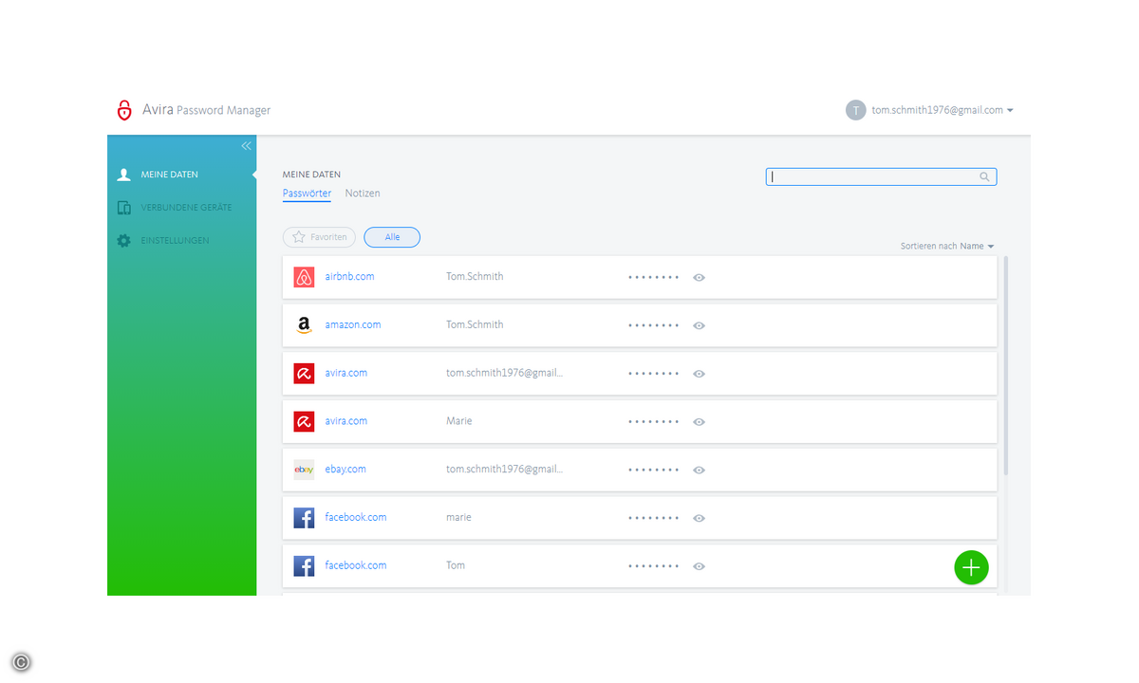Viewport: 1139px width, 683px height.
Task: Open avira.com link for tom.schmith1976
Action: (345, 373)
